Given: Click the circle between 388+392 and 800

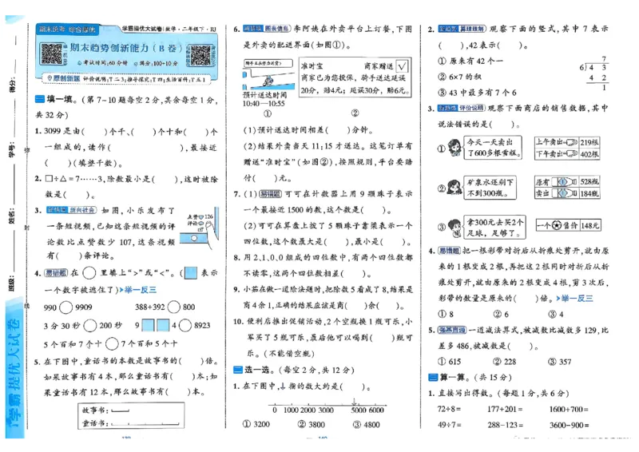Looking at the screenshot, I should click(x=173, y=307).
